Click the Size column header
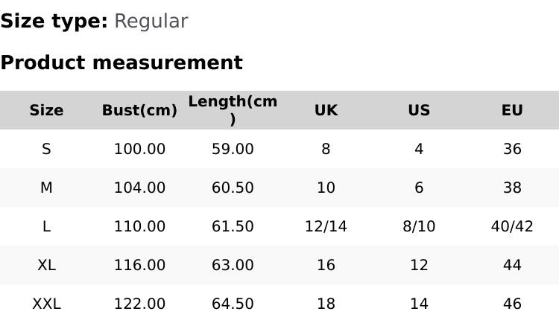 46,110
